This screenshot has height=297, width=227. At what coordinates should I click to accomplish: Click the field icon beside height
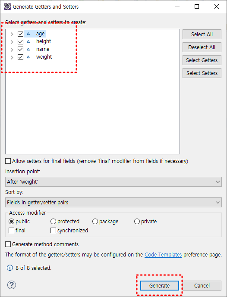coord(28,41)
